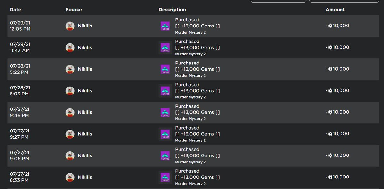Open Nikilis profile link in 07/27/21 9:46 PM row
The width and height of the screenshot is (384, 189).
pyautogui.click(x=85, y=112)
